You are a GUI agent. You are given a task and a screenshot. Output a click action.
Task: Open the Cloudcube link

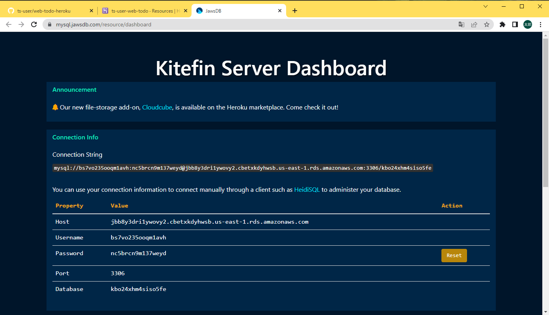pyautogui.click(x=157, y=107)
